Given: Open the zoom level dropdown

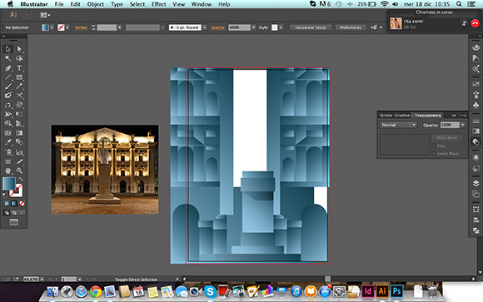Looking at the screenshot, I should click(x=42, y=280).
